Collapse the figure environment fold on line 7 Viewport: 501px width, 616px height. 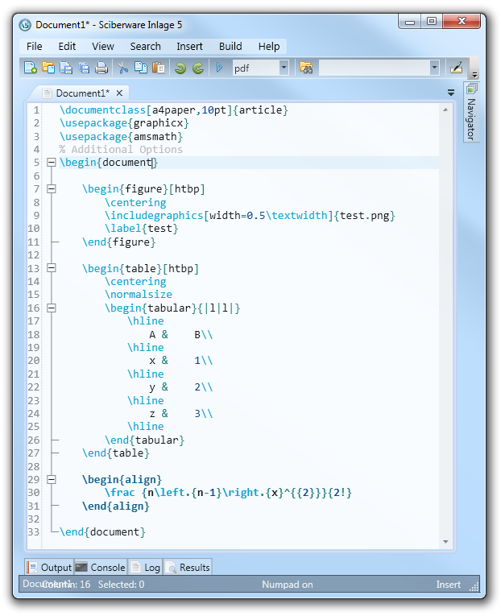(51, 189)
